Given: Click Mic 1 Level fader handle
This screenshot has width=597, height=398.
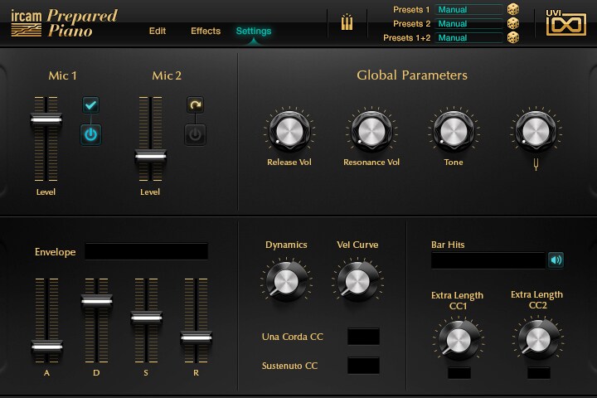Looking at the screenshot, I should tap(46, 119).
